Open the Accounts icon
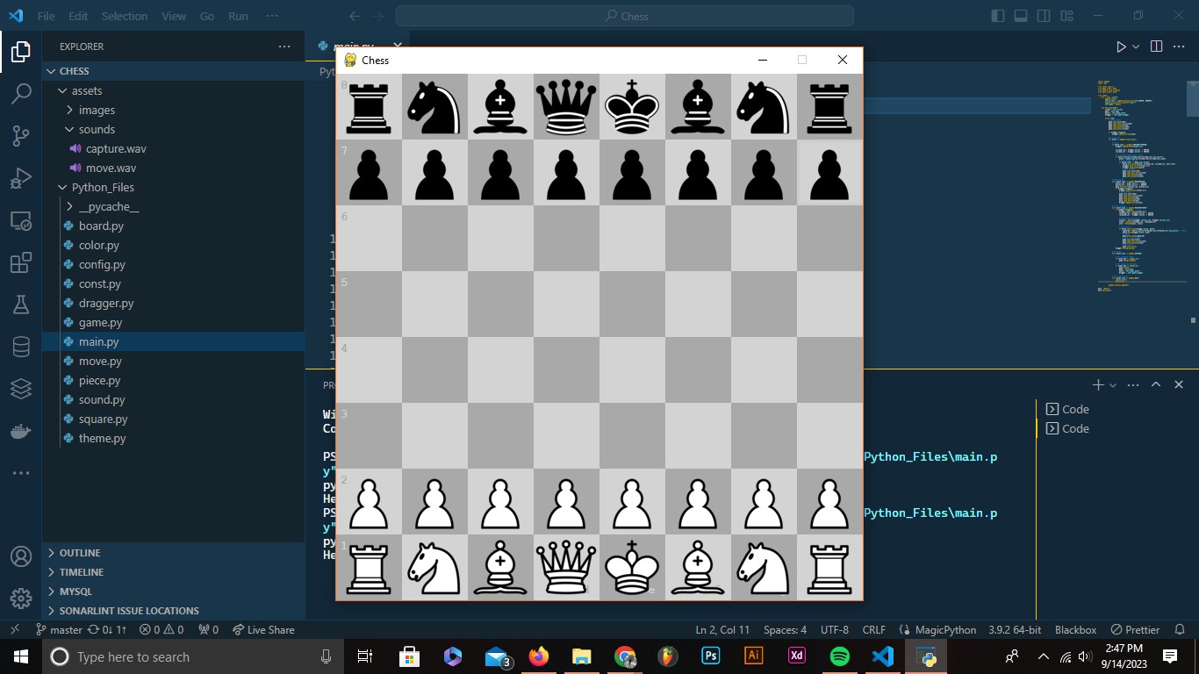The width and height of the screenshot is (1199, 674). coord(21,556)
